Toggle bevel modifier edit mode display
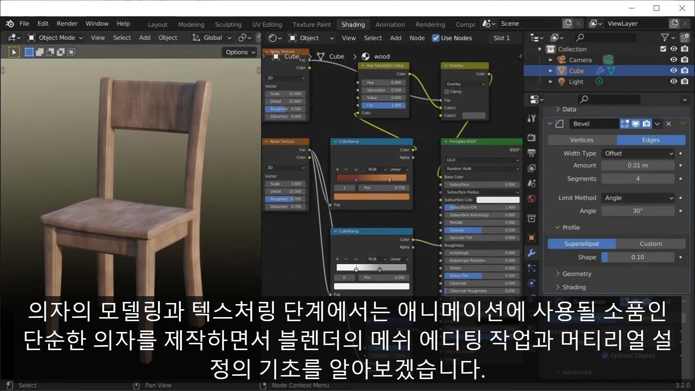Image resolution: width=695 pixels, height=391 pixels. click(625, 124)
